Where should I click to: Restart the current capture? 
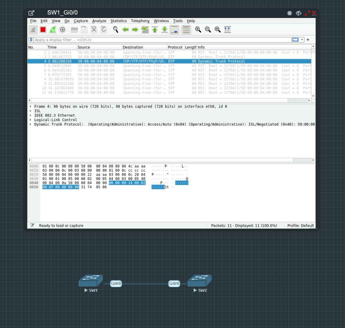[x=53, y=30]
